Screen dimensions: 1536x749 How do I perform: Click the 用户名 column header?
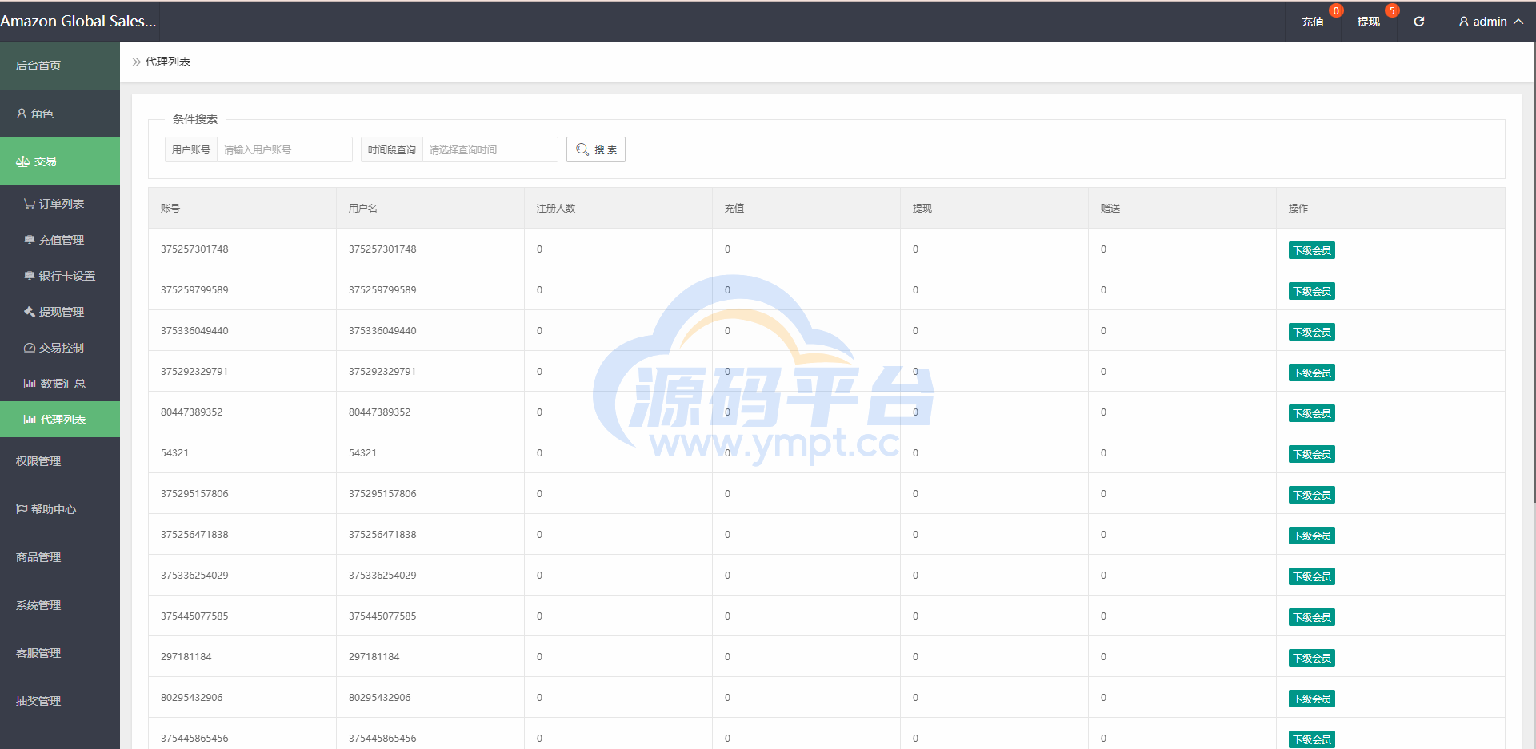tap(430, 208)
